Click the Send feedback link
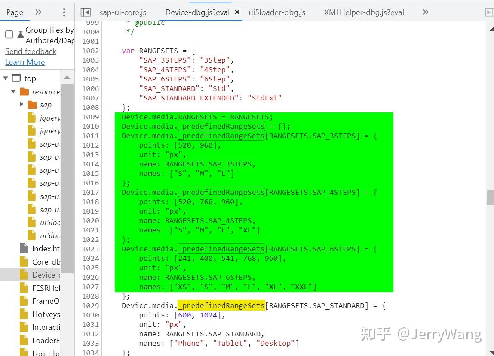The width and height of the screenshot is (494, 356). [31, 51]
